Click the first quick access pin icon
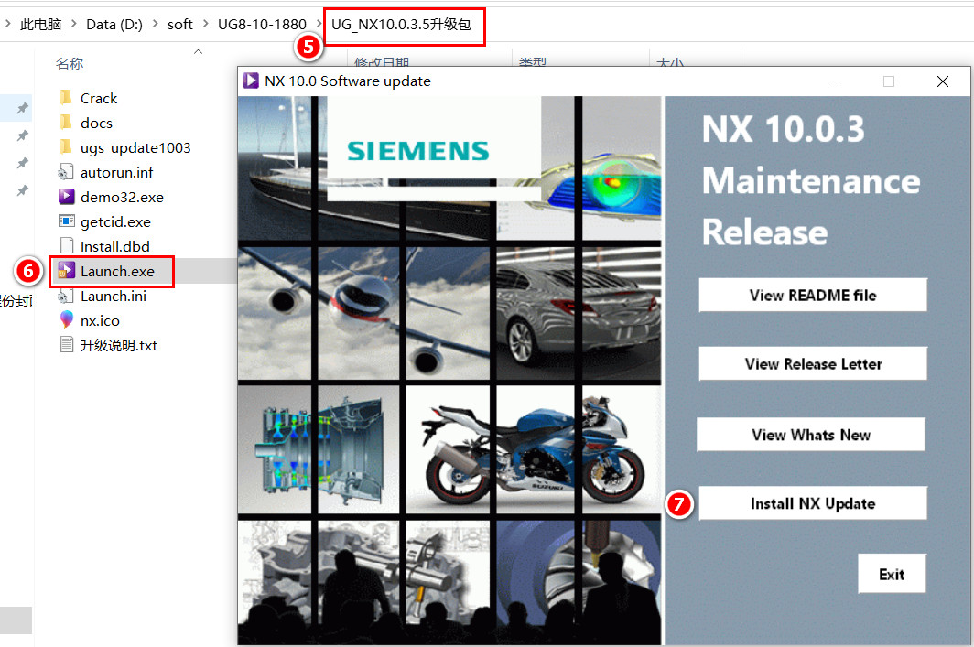 click(x=22, y=109)
